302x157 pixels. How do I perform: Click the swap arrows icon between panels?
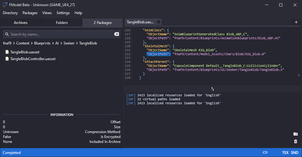point(212,89)
